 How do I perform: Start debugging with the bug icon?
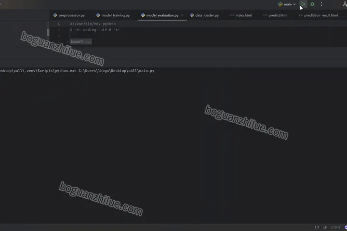point(312,4)
